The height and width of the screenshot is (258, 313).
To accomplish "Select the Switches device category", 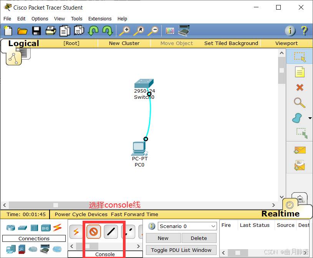I will [22, 228].
